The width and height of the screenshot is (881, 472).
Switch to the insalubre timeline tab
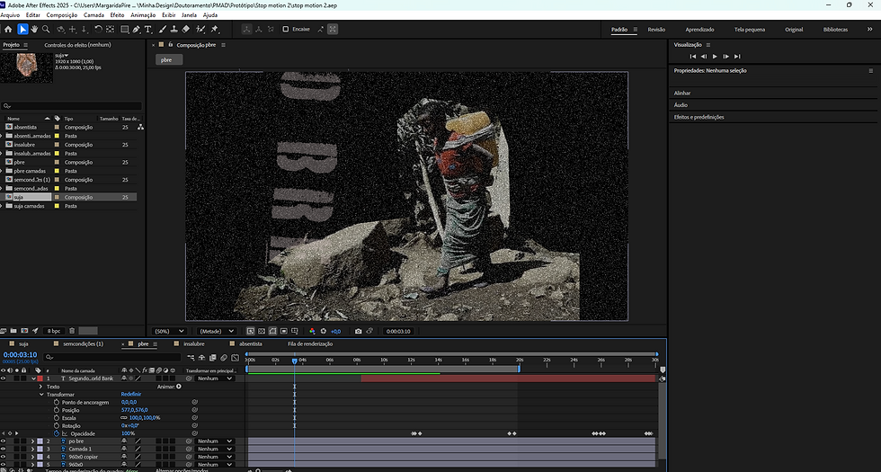[194, 343]
